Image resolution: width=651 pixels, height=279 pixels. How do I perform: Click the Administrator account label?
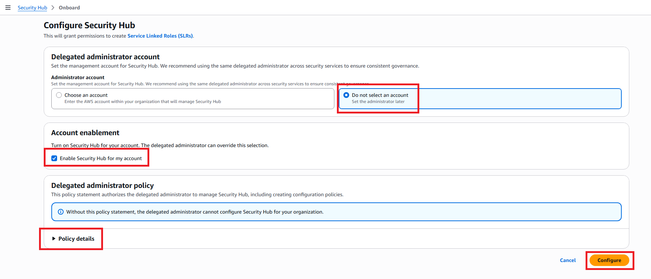[78, 77]
